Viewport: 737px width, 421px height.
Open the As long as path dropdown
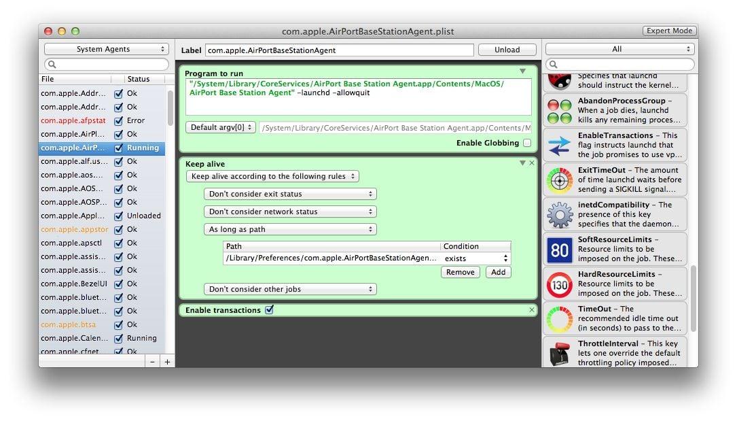click(x=290, y=230)
